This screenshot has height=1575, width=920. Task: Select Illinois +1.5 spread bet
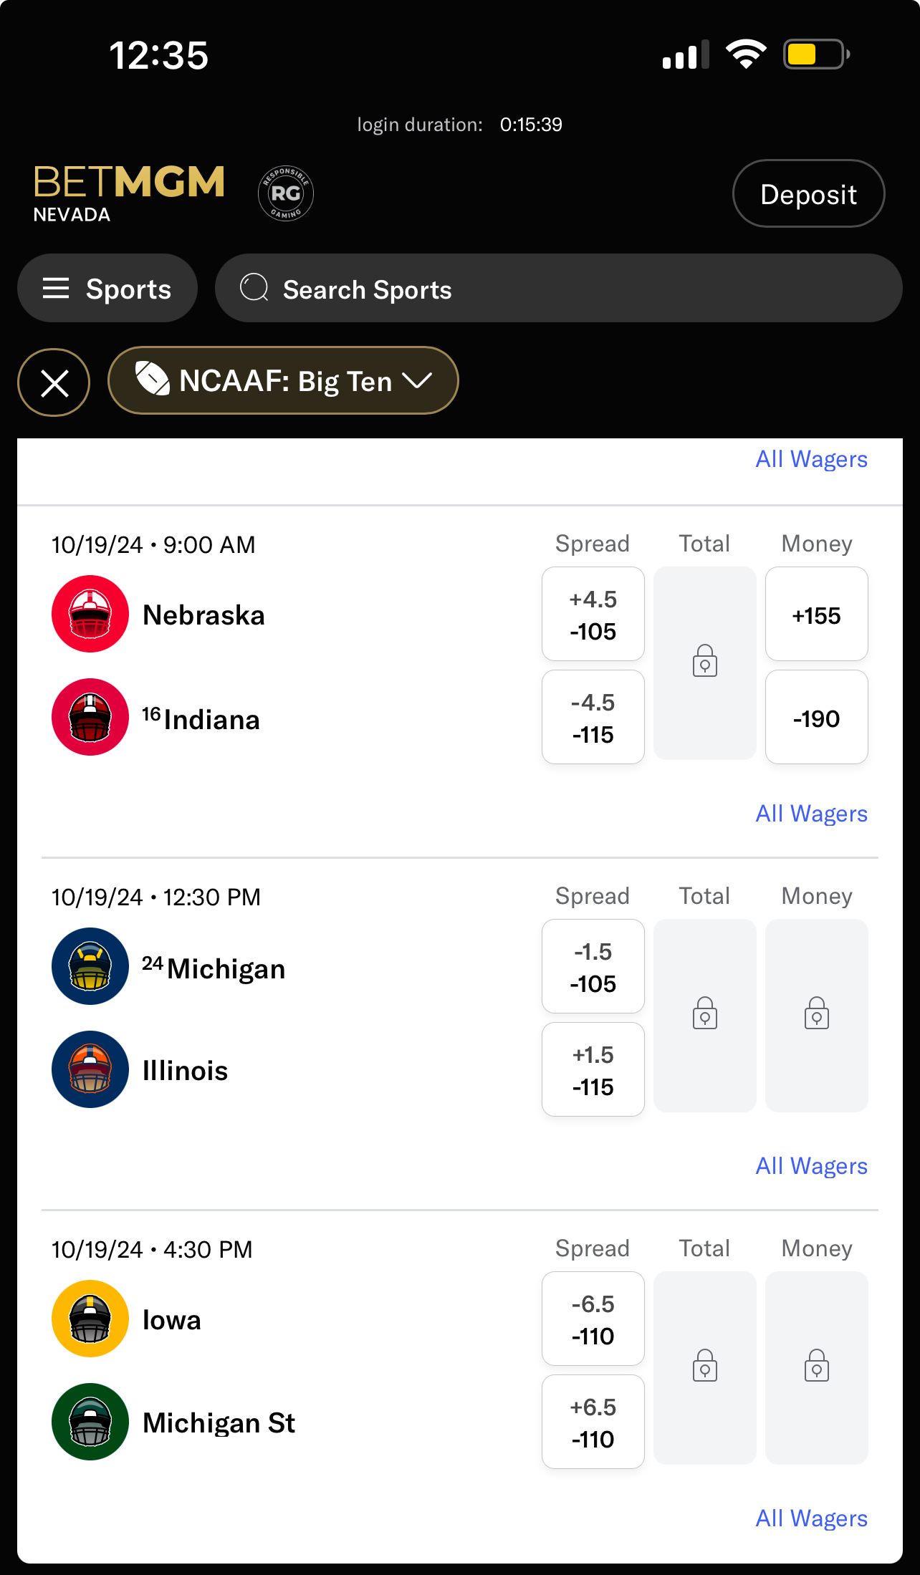click(593, 1069)
